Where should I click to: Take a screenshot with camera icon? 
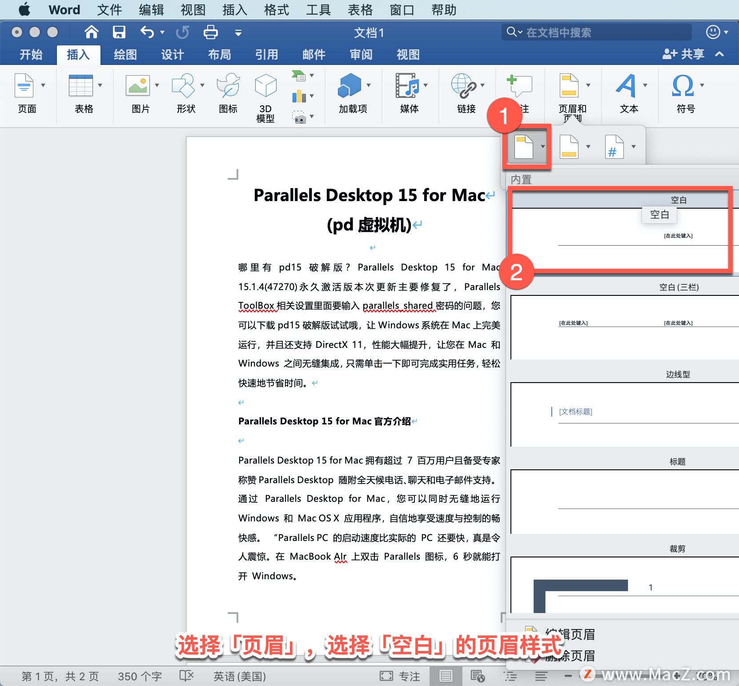pos(299,117)
